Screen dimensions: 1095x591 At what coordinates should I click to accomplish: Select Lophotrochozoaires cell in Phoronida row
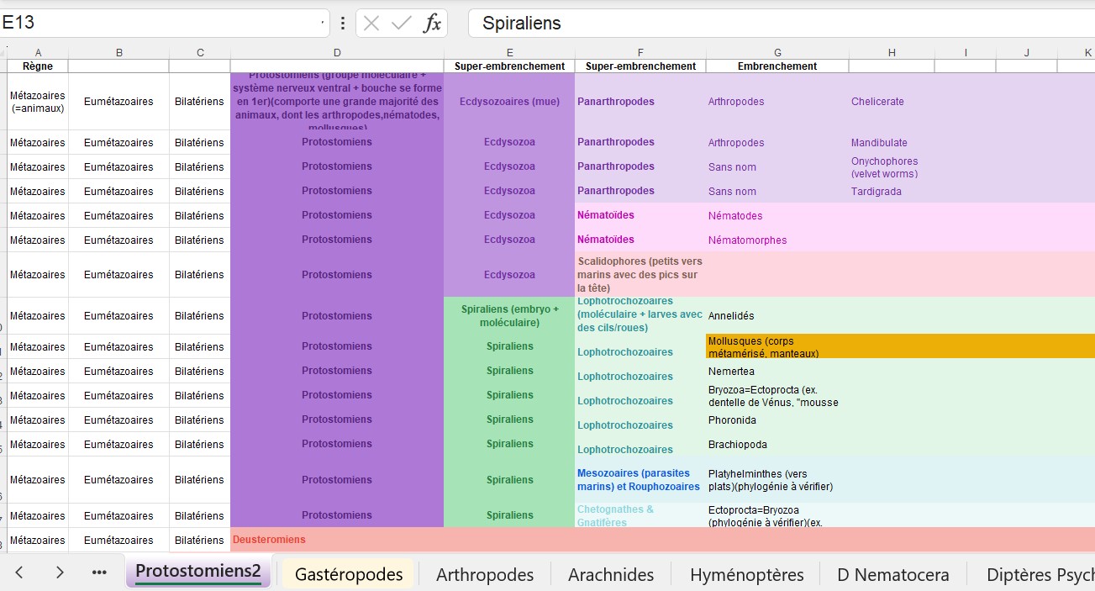[640, 420]
